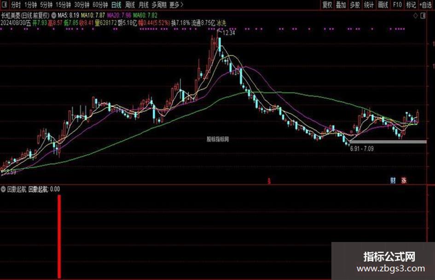Image resolution: width=435 pixels, height=280 pixels.
Task: Open the 画线 drawing tools
Action: [x=383, y=5]
